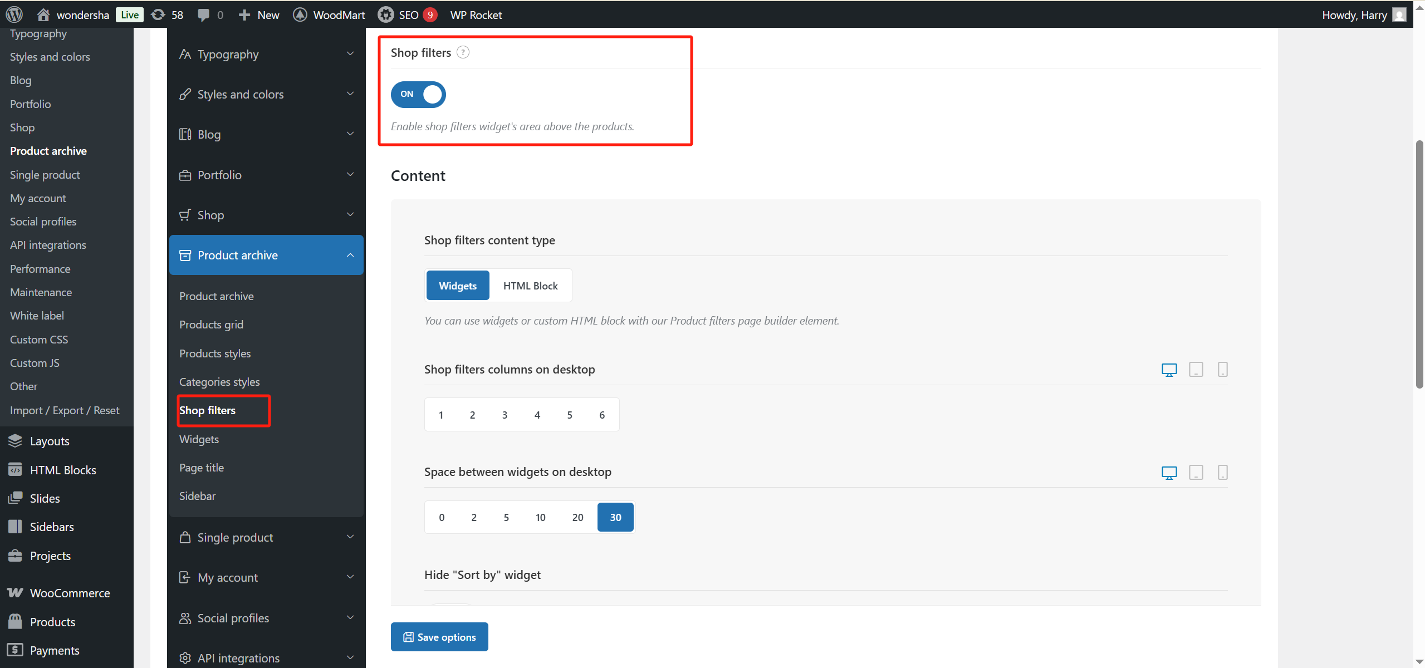The height and width of the screenshot is (668, 1425).
Task: Open the updates icon showing 58
Action: tap(167, 14)
